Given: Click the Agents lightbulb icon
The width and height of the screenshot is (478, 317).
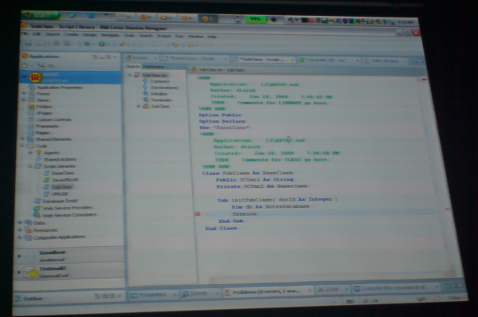Looking at the screenshot, I should pos(39,152).
